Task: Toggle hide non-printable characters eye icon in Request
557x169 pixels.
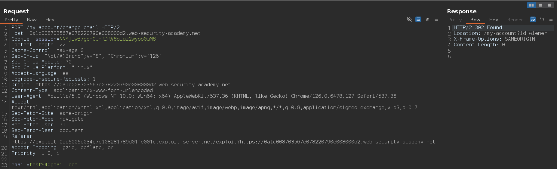Action: click(x=409, y=19)
